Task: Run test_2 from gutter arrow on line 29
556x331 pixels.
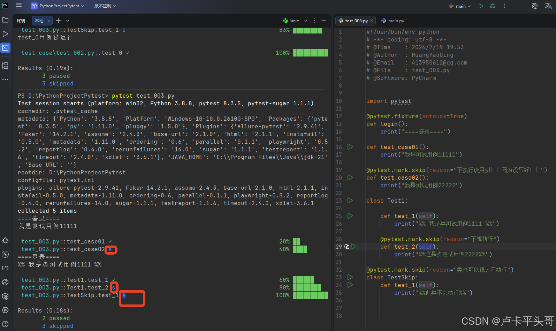Action: coord(354,247)
